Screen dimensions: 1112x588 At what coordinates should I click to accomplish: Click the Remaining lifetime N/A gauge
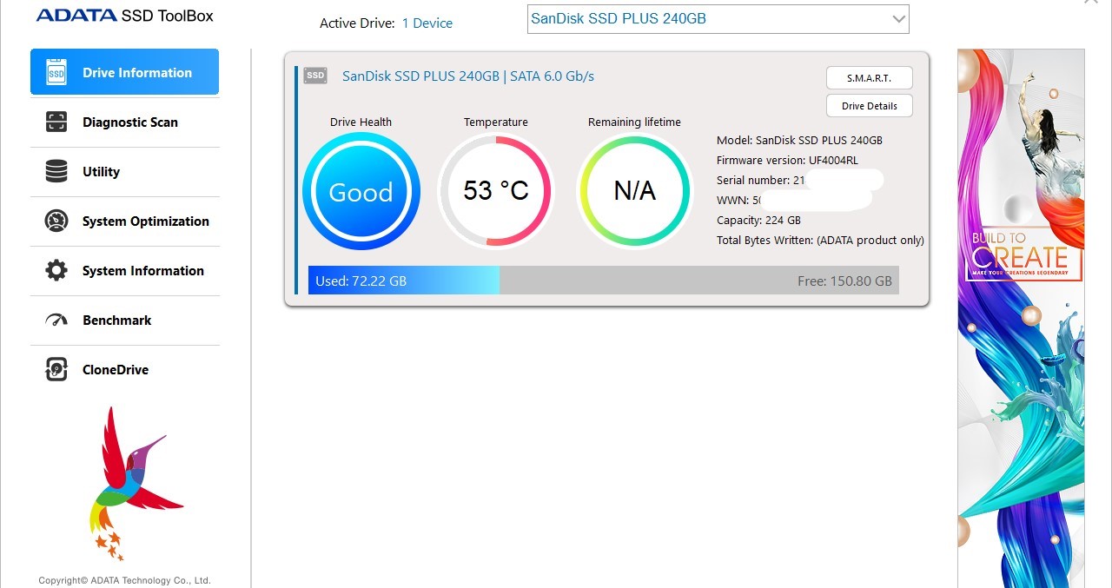(634, 191)
